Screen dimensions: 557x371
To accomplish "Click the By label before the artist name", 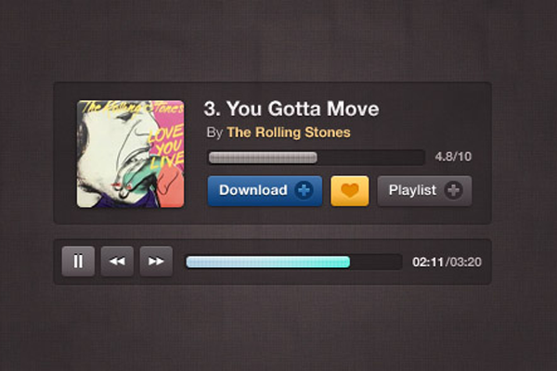I will pyautogui.click(x=214, y=133).
